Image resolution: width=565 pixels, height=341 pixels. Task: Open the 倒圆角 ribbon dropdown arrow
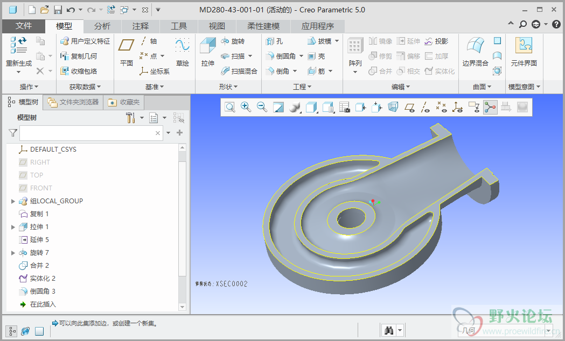(x=301, y=56)
